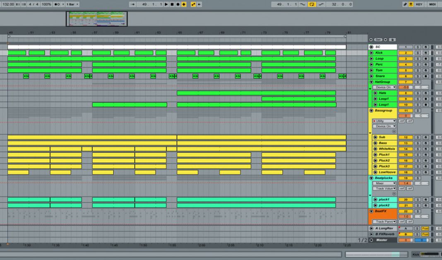Open the KEY map mode
This screenshot has width=442, height=260.
419,4
